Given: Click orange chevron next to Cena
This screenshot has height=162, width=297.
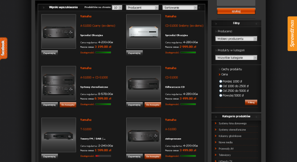Looking at the screenshot, I should (219, 74).
